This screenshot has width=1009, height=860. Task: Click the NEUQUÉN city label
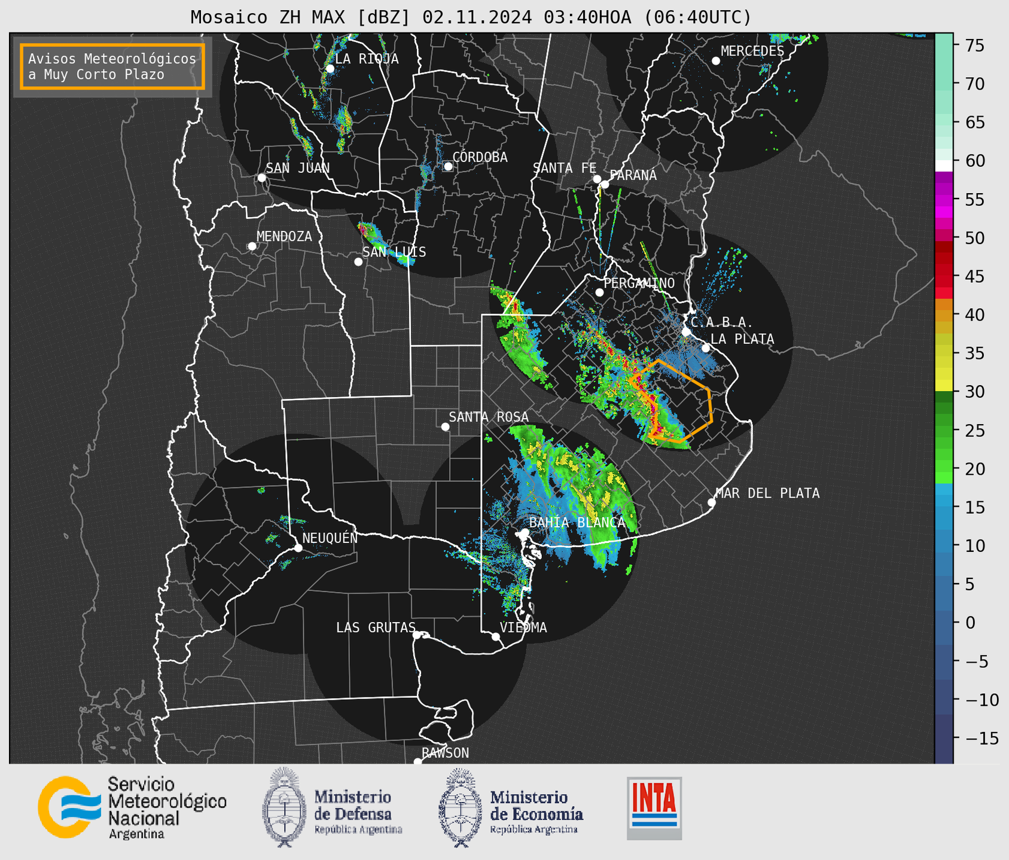pyautogui.click(x=330, y=538)
